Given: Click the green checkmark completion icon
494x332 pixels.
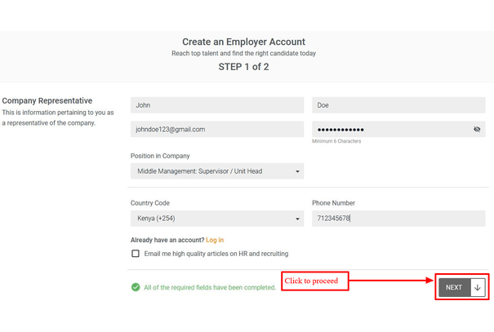Looking at the screenshot, I should (x=136, y=287).
